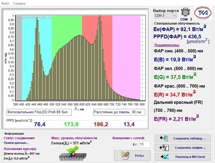Image resolution: width=215 pixels, height=163 pixels.
Task: Click the Расстояние до лампы text field
Action: pos(119,112)
